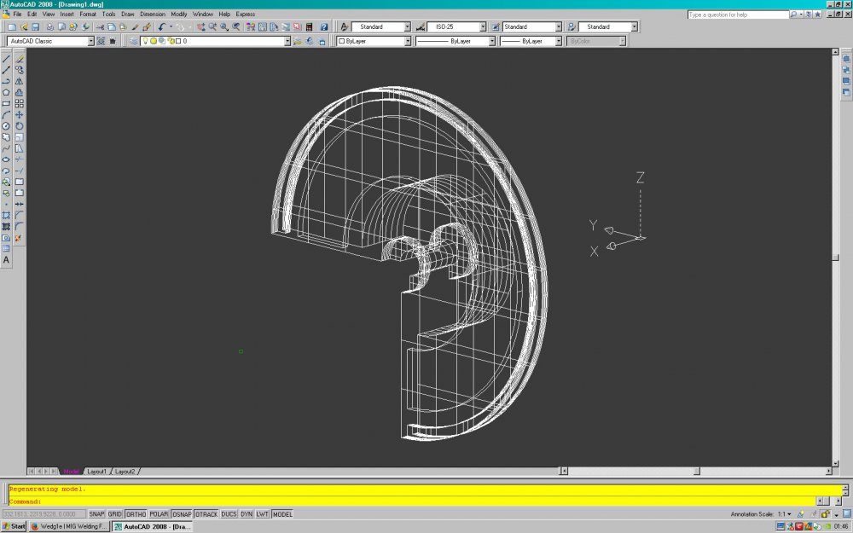853x533 pixels.
Task: Toggle OSNAP object snap setting
Action: 181,514
